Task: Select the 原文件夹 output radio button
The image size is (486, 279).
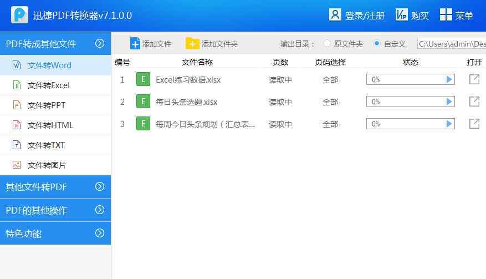Action: click(326, 43)
